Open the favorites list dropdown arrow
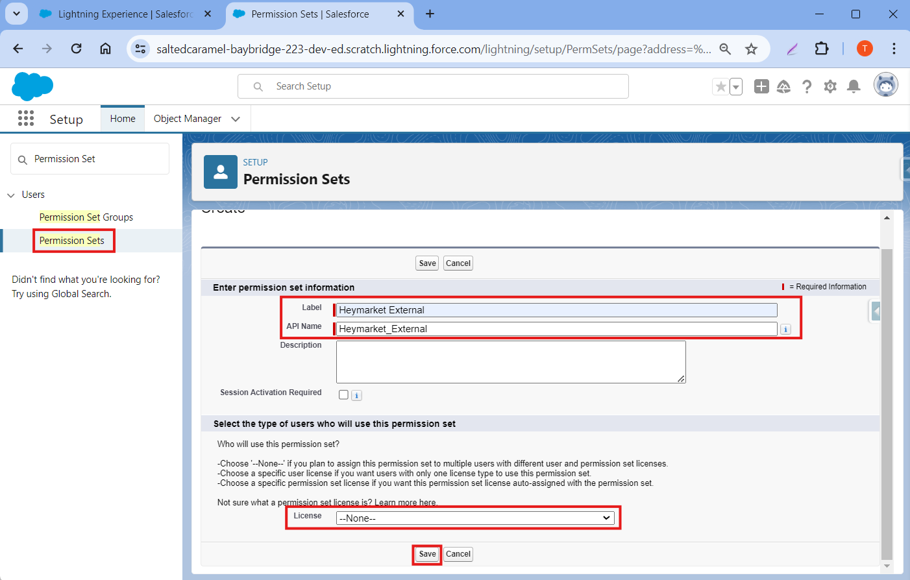The width and height of the screenshot is (910, 580). [x=736, y=86]
